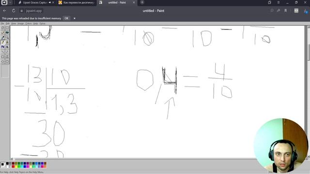
Task: Open a new browser tab
Action: pos(142,2)
